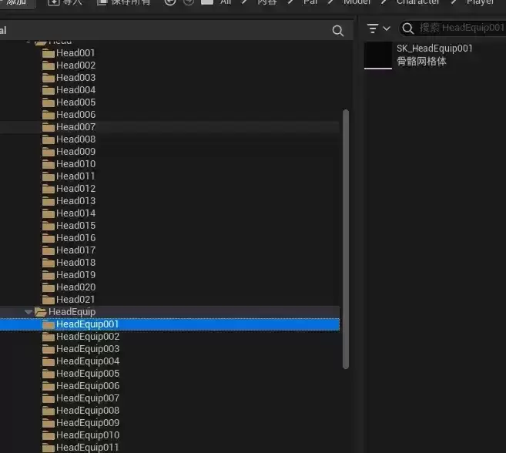Click the HeadEquip open-folder icon
This screenshot has width=506, height=453.
coord(41,312)
